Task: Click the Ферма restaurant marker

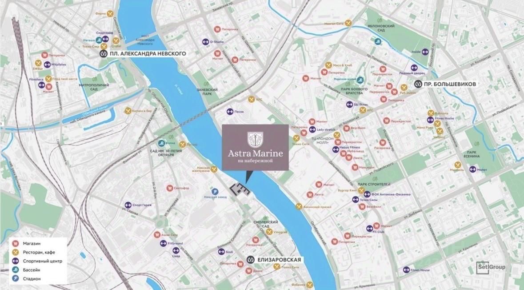Action: tap(110, 14)
